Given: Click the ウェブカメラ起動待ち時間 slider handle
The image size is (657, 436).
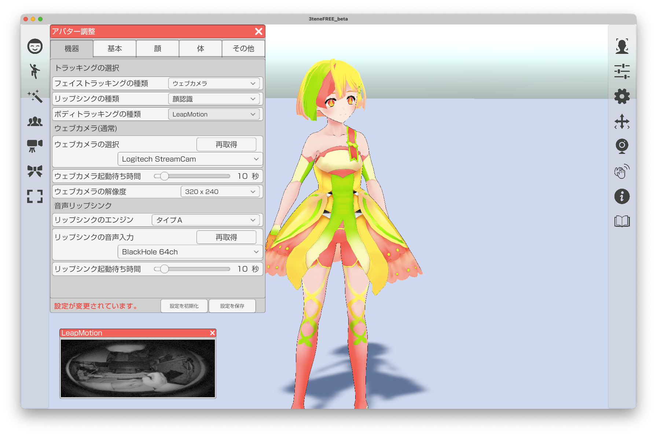Looking at the screenshot, I should point(165,176).
